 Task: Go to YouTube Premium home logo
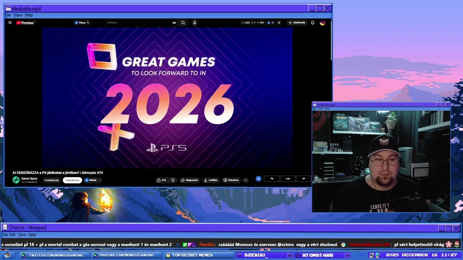pyautogui.click(x=25, y=22)
